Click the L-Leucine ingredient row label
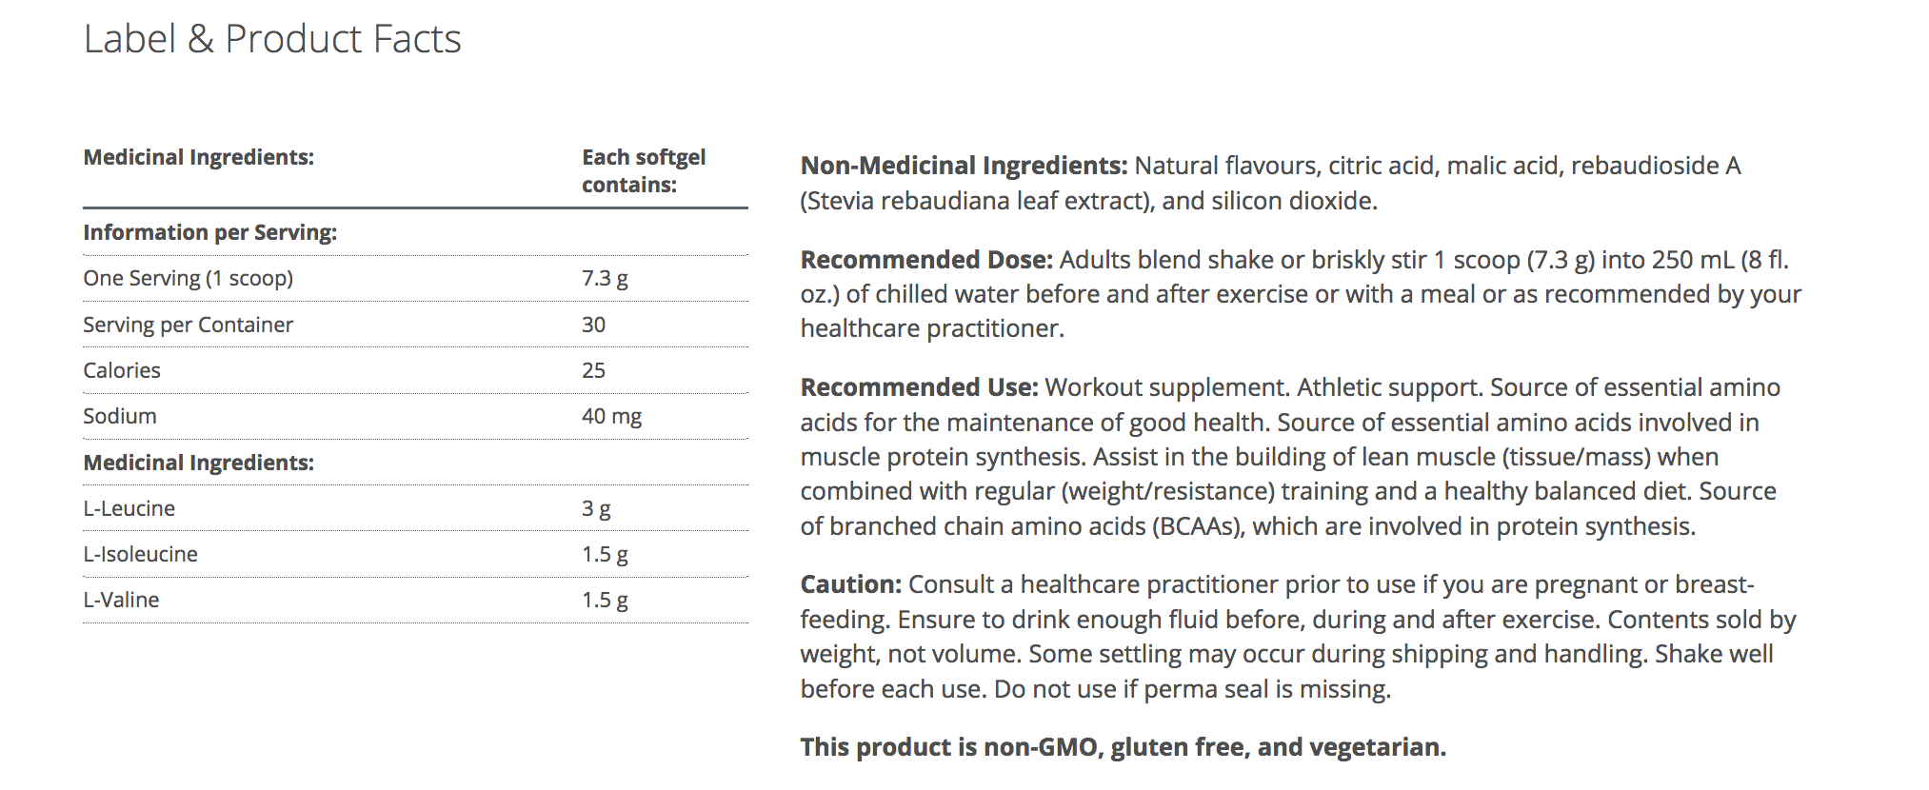The image size is (1929, 790). point(129,508)
